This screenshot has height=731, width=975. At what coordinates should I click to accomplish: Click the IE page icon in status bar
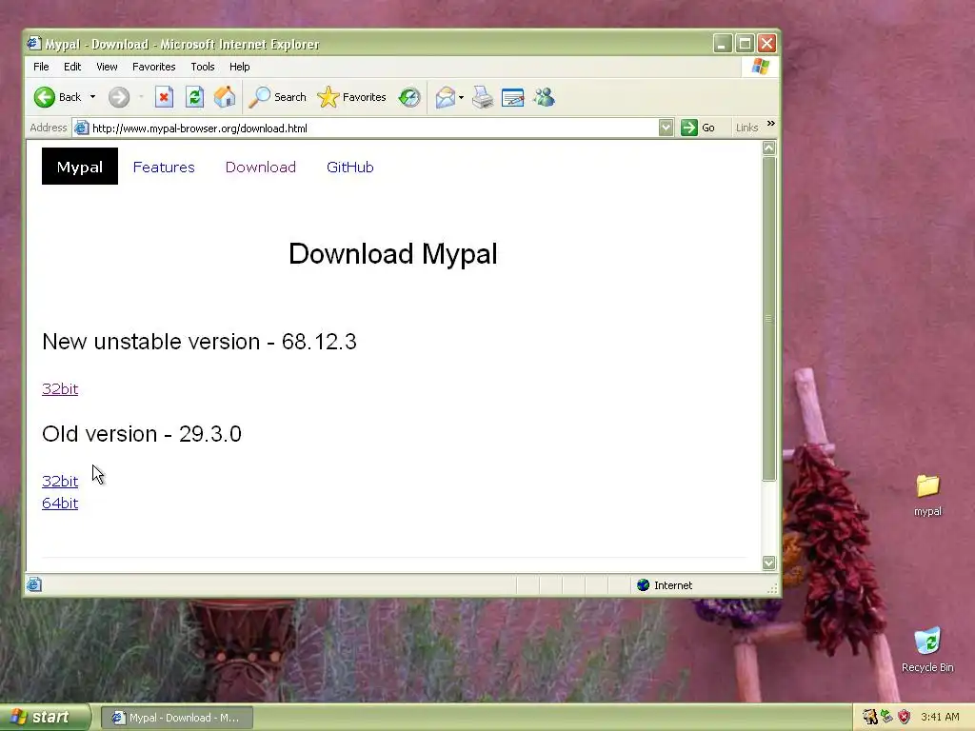pos(34,584)
